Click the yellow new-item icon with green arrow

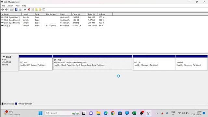pos(36,9)
